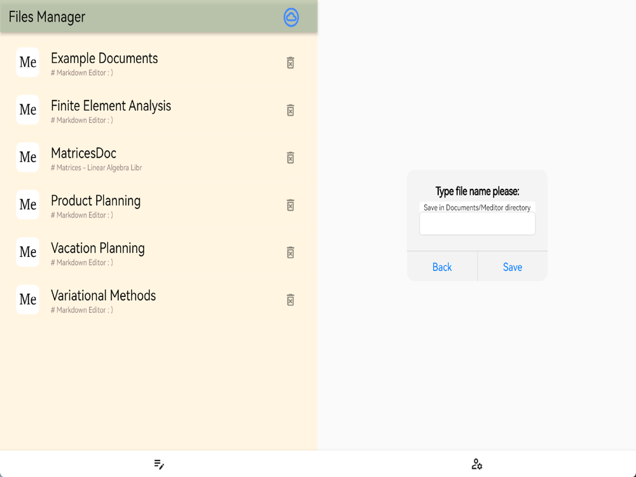Switch to the editor tab in bottom bar
636x477 pixels.
pyautogui.click(x=159, y=464)
